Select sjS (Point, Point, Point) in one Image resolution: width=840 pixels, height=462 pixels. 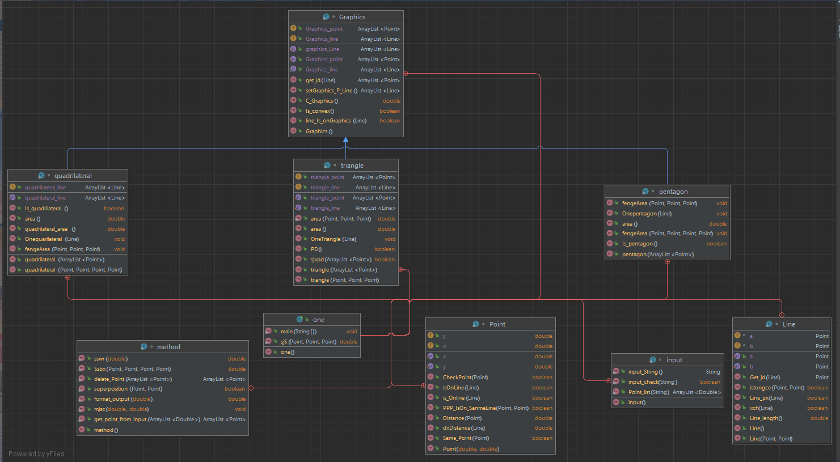coord(309,342)
